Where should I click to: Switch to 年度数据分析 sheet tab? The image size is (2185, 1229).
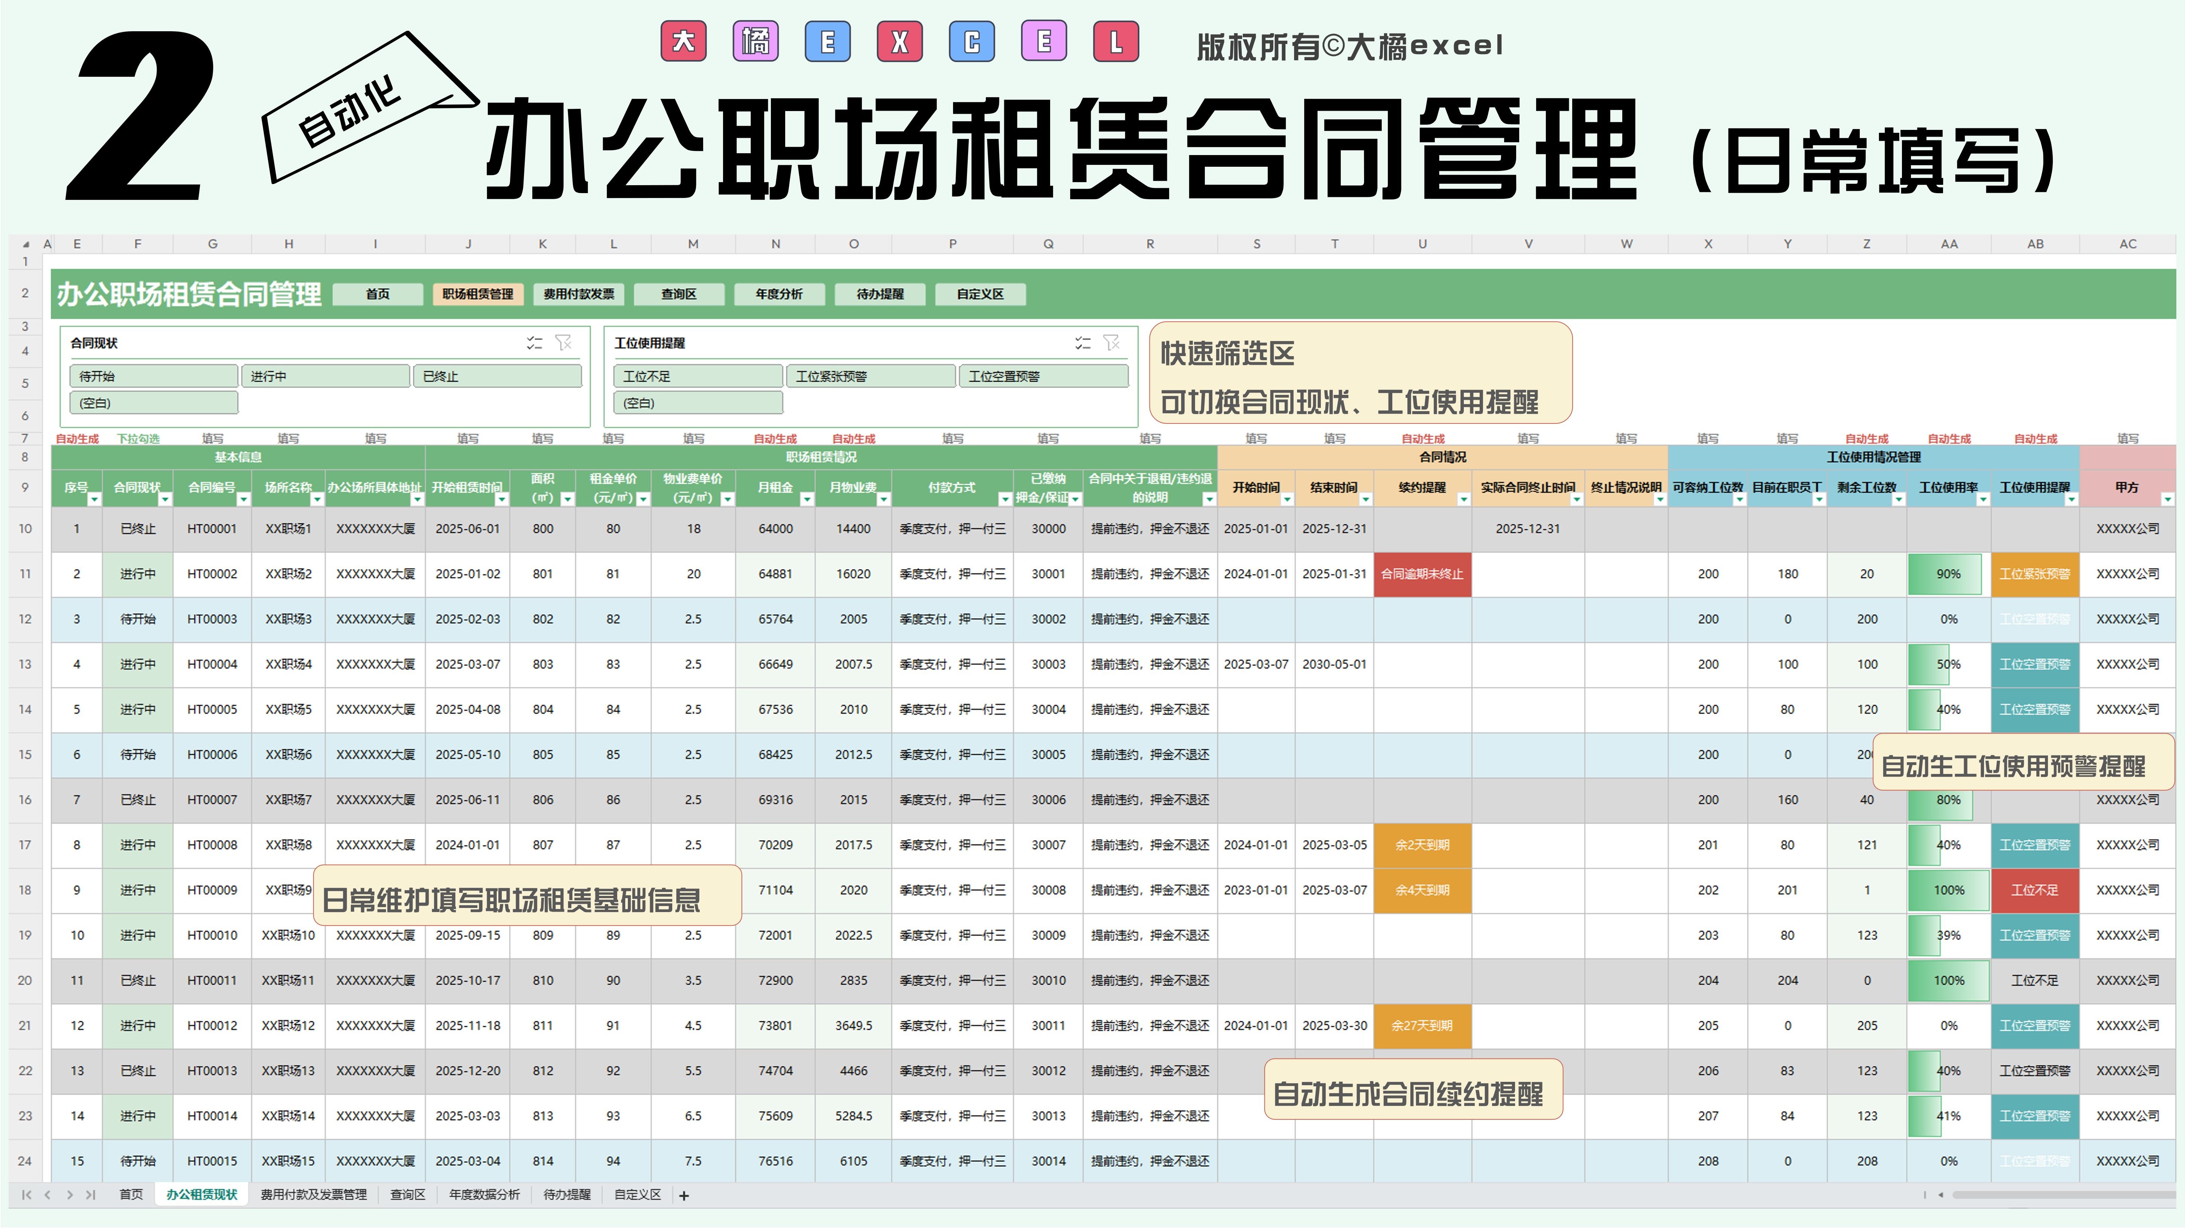click(484, 1195)
